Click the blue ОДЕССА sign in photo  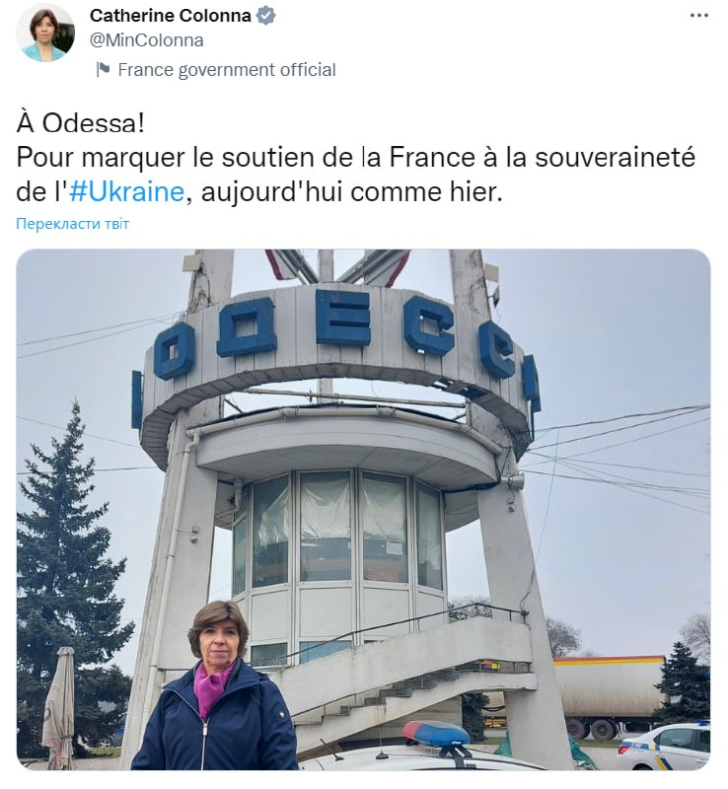[x=336, y=346]
